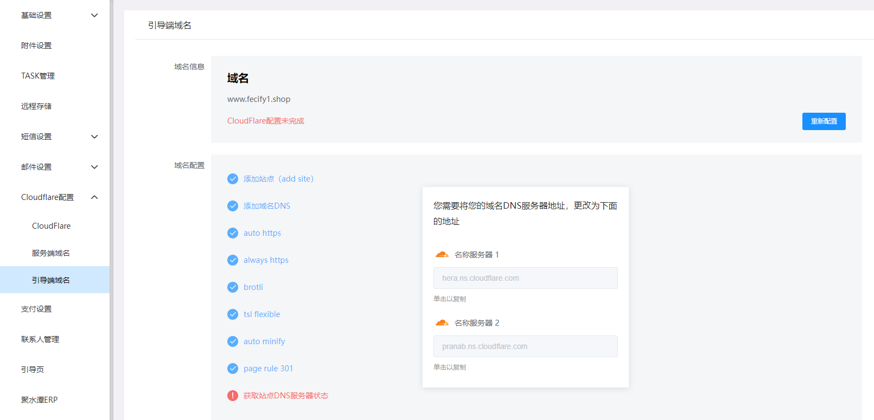
Task: Click the red CloudFlare配置未完成 status text
Action: click(266, 121)
